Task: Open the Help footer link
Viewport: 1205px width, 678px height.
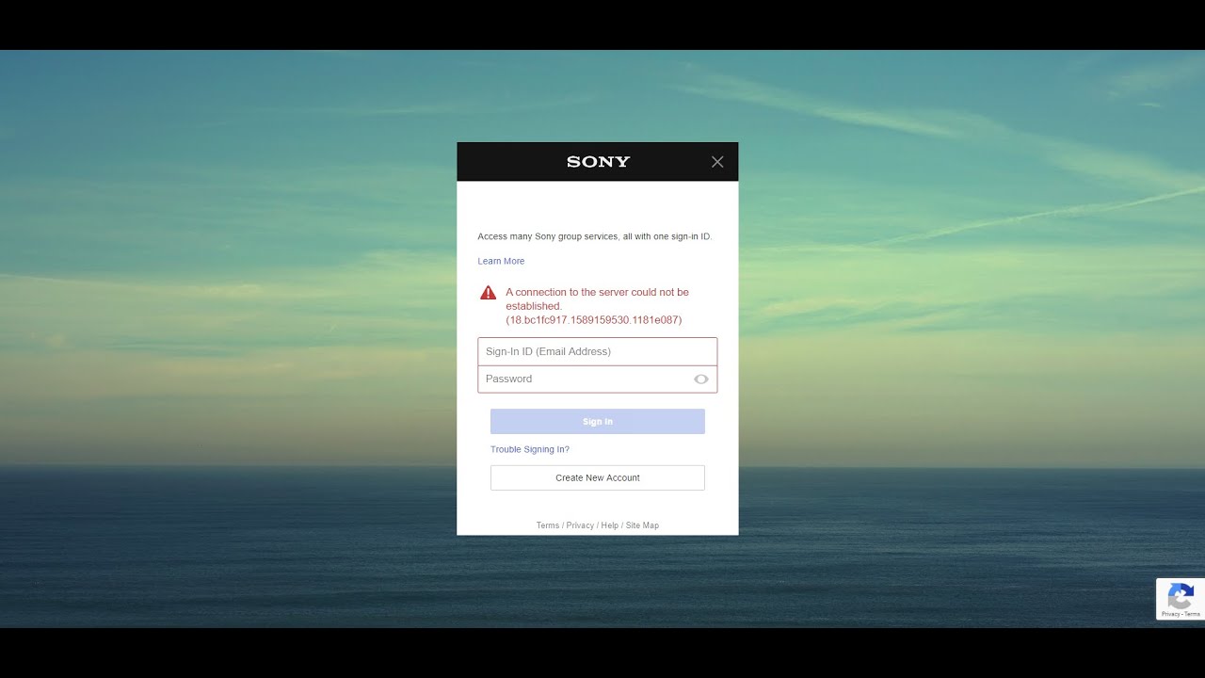Action: pos(610,525)
